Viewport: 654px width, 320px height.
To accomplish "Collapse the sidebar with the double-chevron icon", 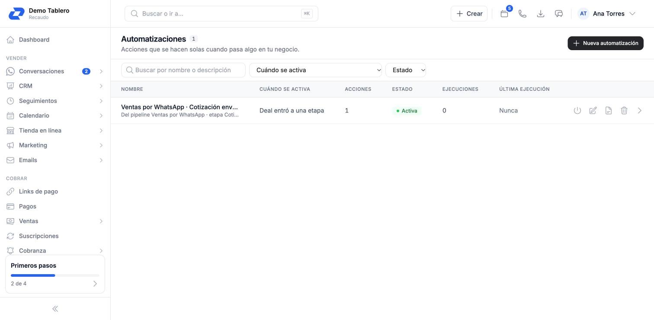I will 55,309.
